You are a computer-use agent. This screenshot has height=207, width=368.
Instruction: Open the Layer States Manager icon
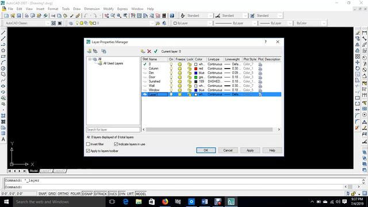point(103,51)
